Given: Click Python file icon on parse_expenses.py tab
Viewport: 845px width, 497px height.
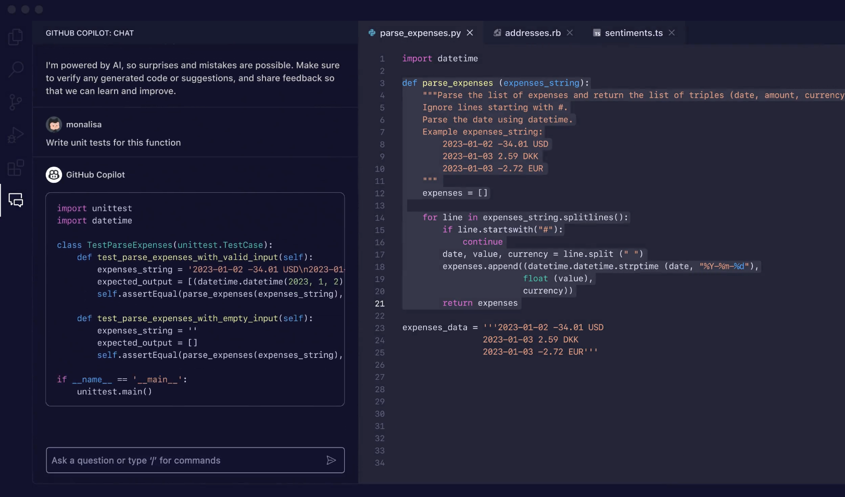Looking at the screenshot, I should coord(372,33).
